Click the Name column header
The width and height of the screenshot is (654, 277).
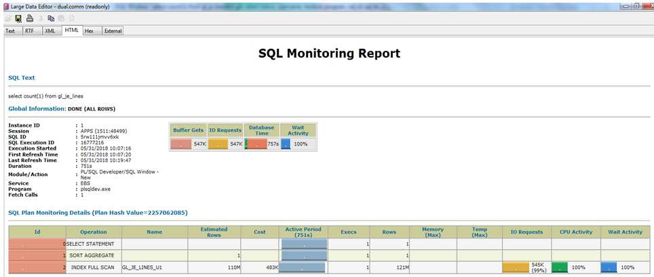[x=154, y=232]
